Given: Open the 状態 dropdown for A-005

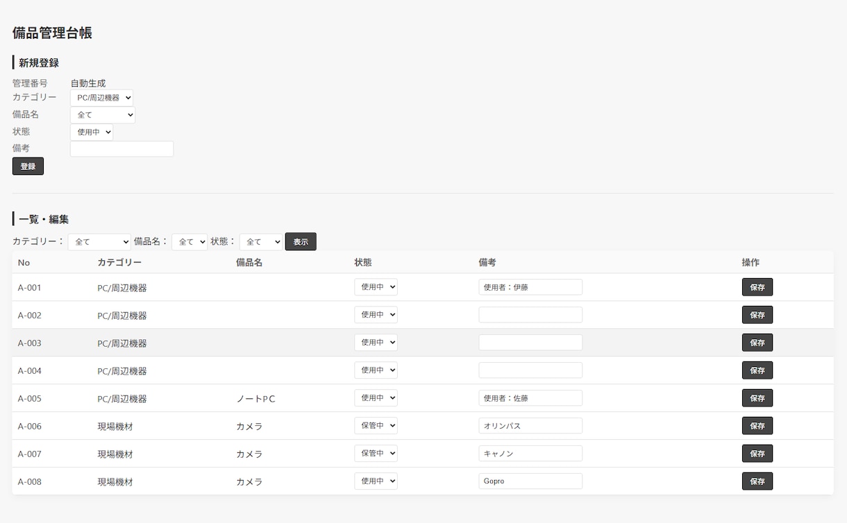Looking at the screenshot, I should point(376,398).
